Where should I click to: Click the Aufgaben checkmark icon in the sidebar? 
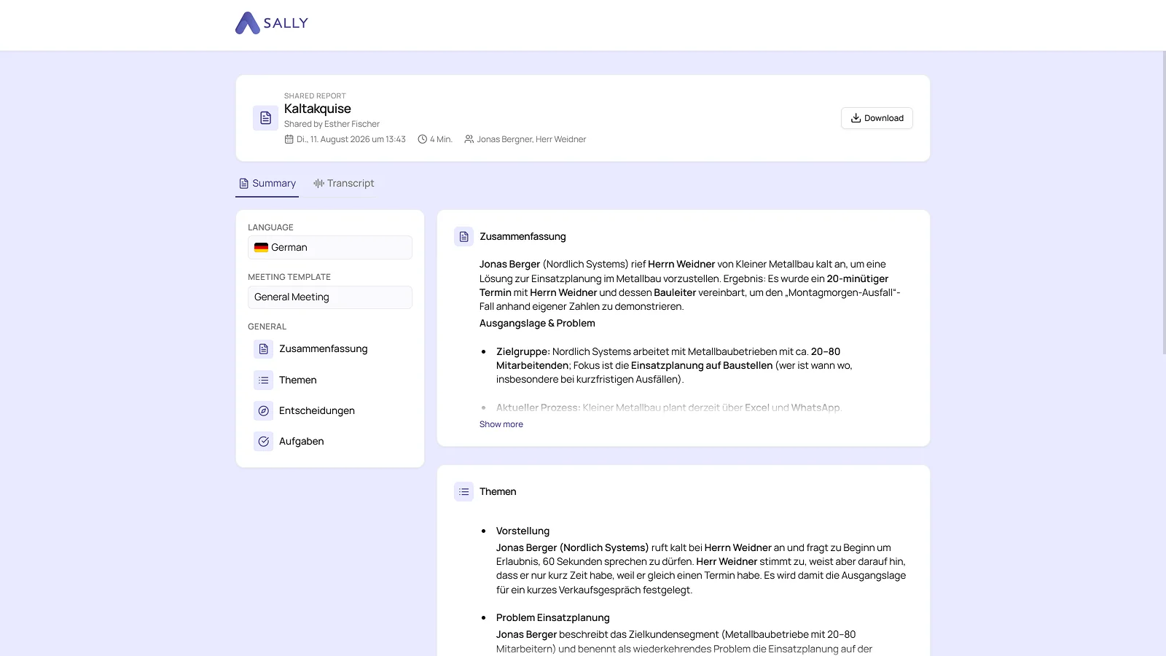tap(263, 441)
